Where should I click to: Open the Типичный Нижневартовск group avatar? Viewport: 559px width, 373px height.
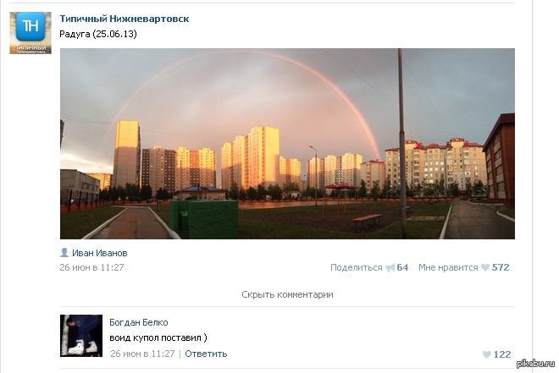(30, 33)
